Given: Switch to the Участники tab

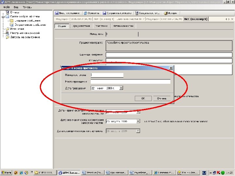Looking at the screenshot, I should pyautogui.click(x=101, y=26).
